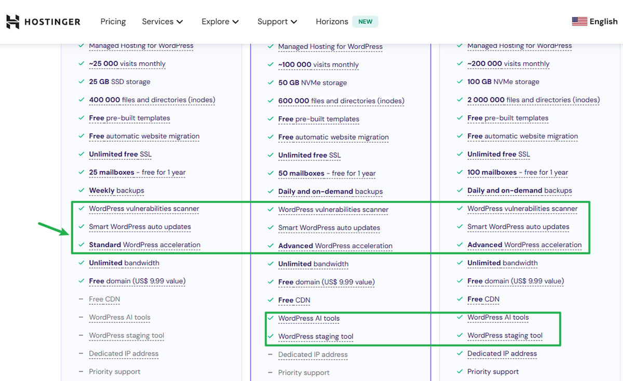This screenshot has width=623, height=381.
Task: Click '25 mailboxes - free for 1 year'
Action: [137, 173]
